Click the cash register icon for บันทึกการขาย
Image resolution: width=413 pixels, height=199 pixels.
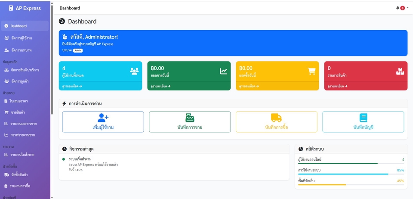(x=190, y=118)
